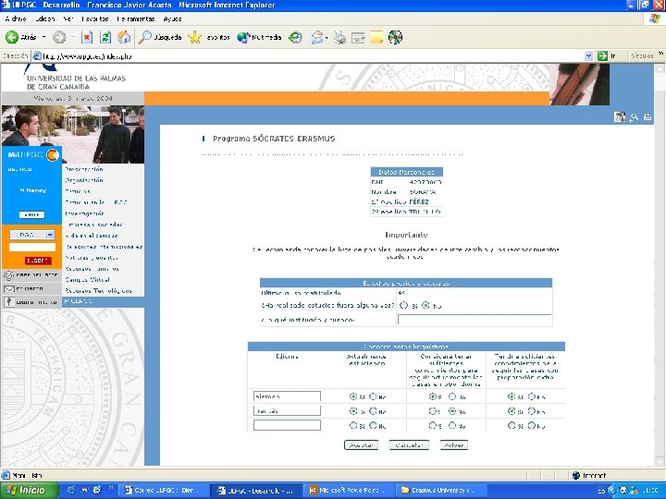Image resolution: width=666 pixels, height=499 pixels.
Task: Open the Campus Virtual sidebar link
Action: pyautogui.click(x=88, y=280)
